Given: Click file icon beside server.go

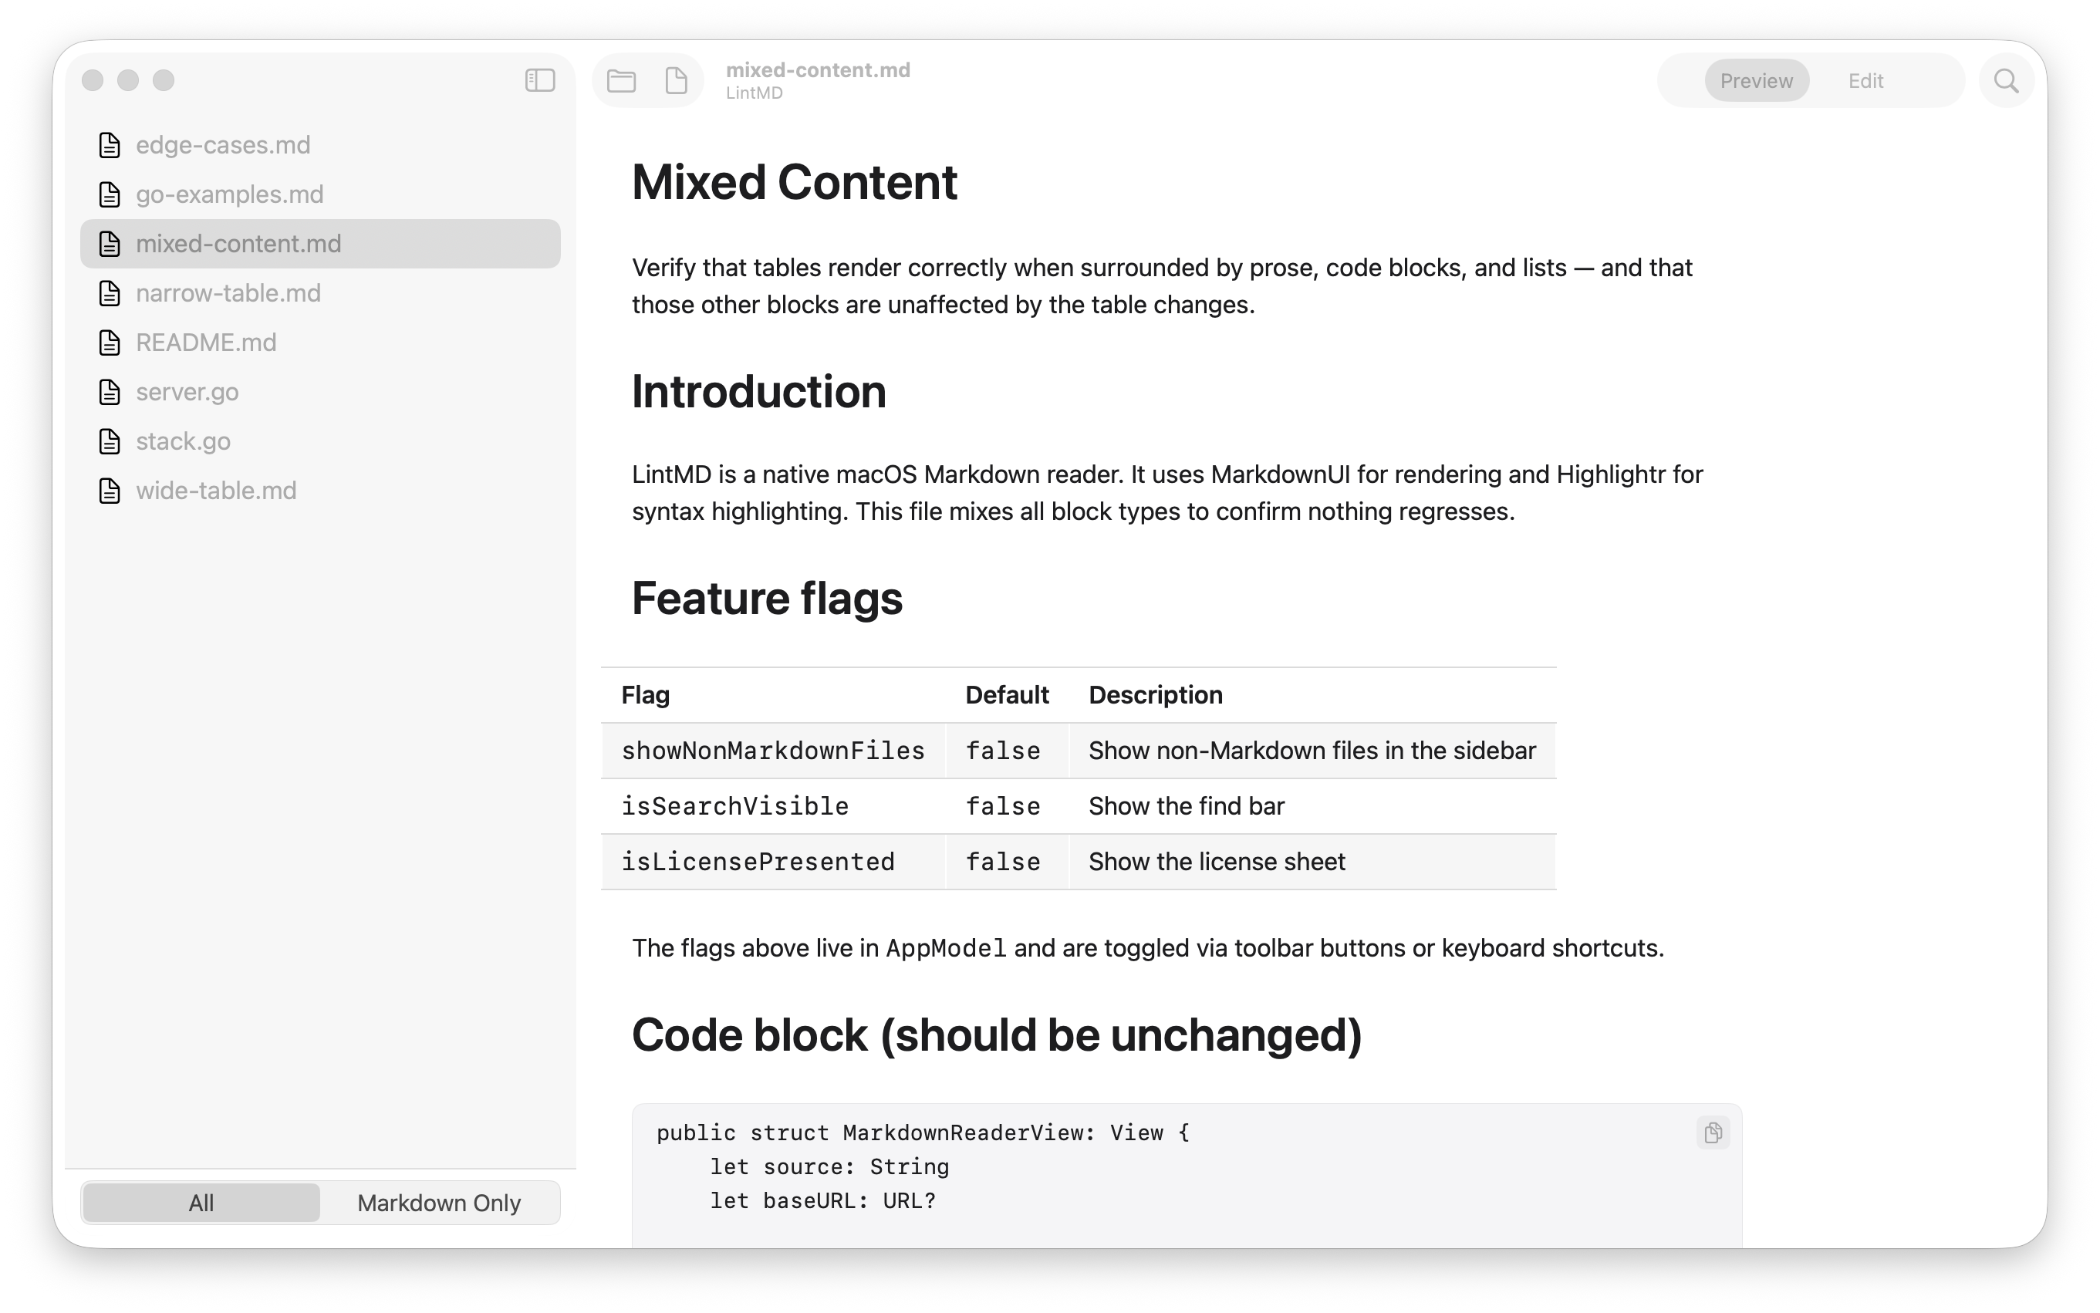Looking at the screenshot, I should pyautogui.click(x=110, y=393).
